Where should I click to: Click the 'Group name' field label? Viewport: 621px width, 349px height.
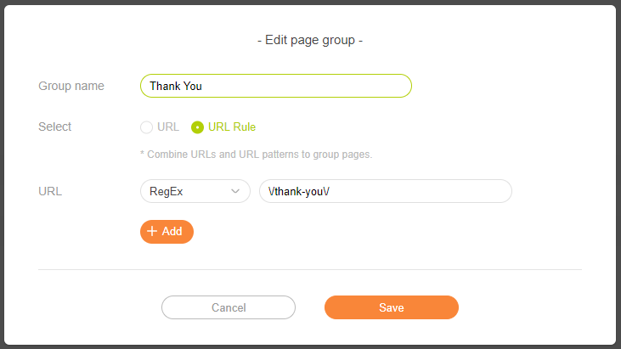(71, 86)
